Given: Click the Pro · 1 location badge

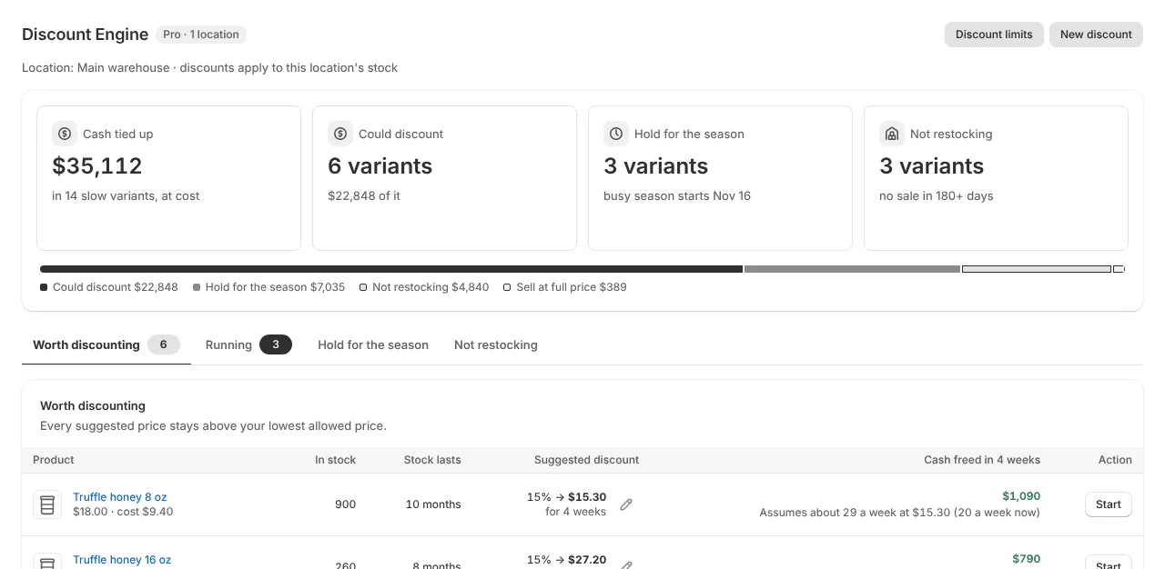Looking at the screenshot, I should (x=201, y=35).
